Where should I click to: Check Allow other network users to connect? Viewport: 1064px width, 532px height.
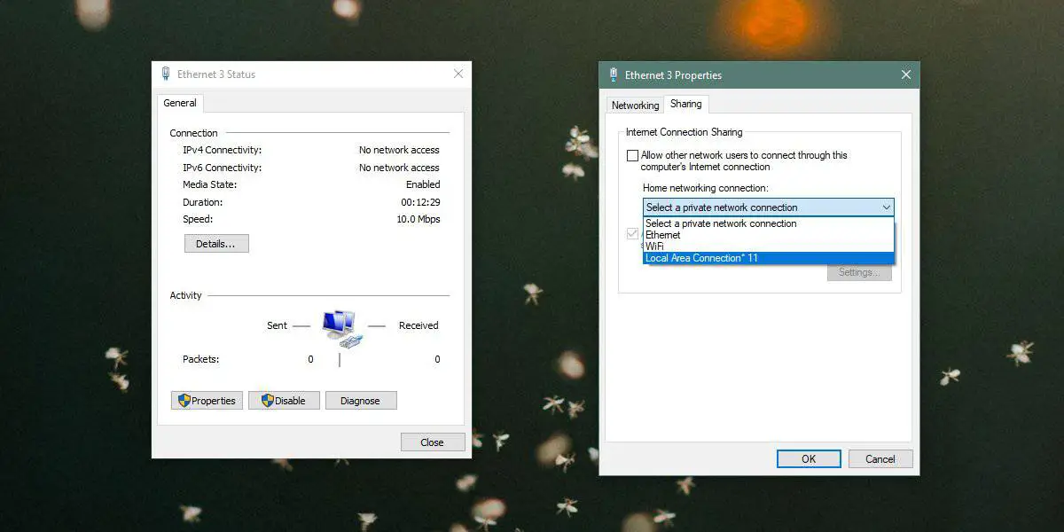click(632, 155)
